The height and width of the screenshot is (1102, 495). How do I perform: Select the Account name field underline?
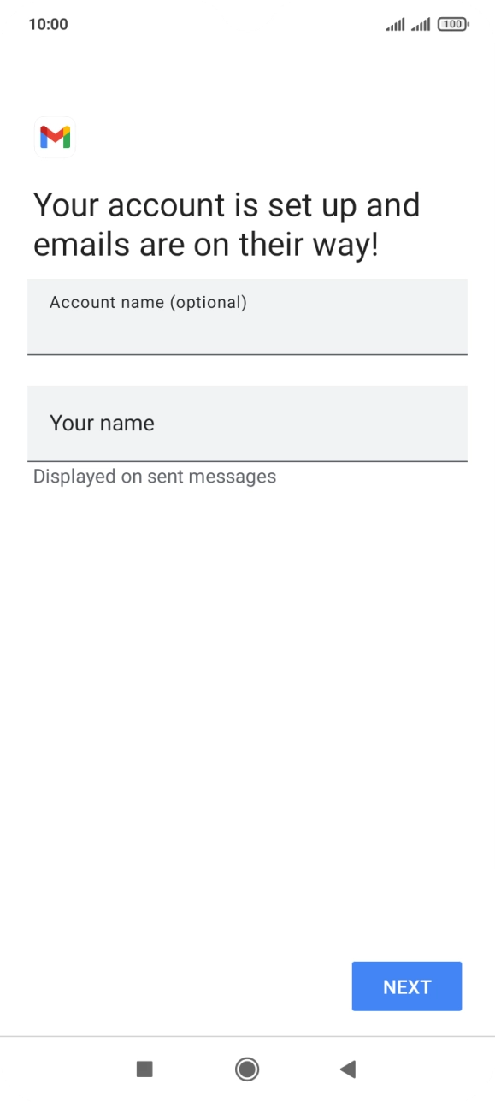247,353
